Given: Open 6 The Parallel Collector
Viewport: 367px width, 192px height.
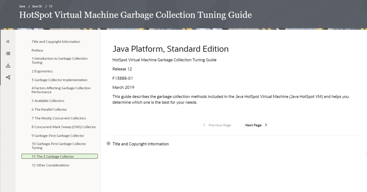Looking at the screenshot, I should click(x=49, y=109).
